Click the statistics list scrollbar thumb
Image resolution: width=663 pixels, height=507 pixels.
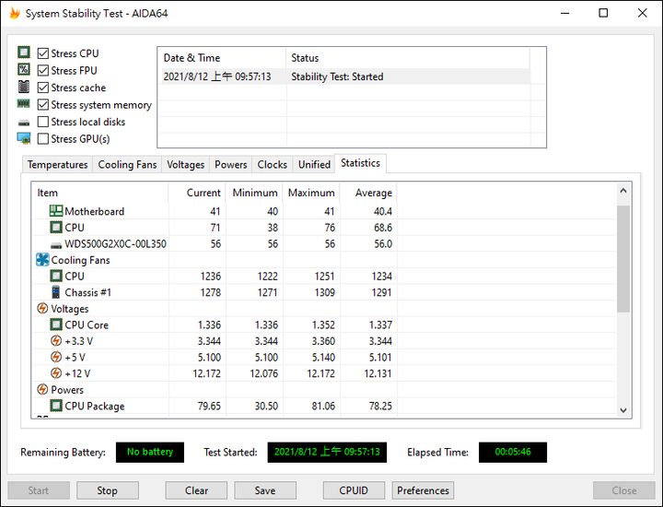point(623,259)
